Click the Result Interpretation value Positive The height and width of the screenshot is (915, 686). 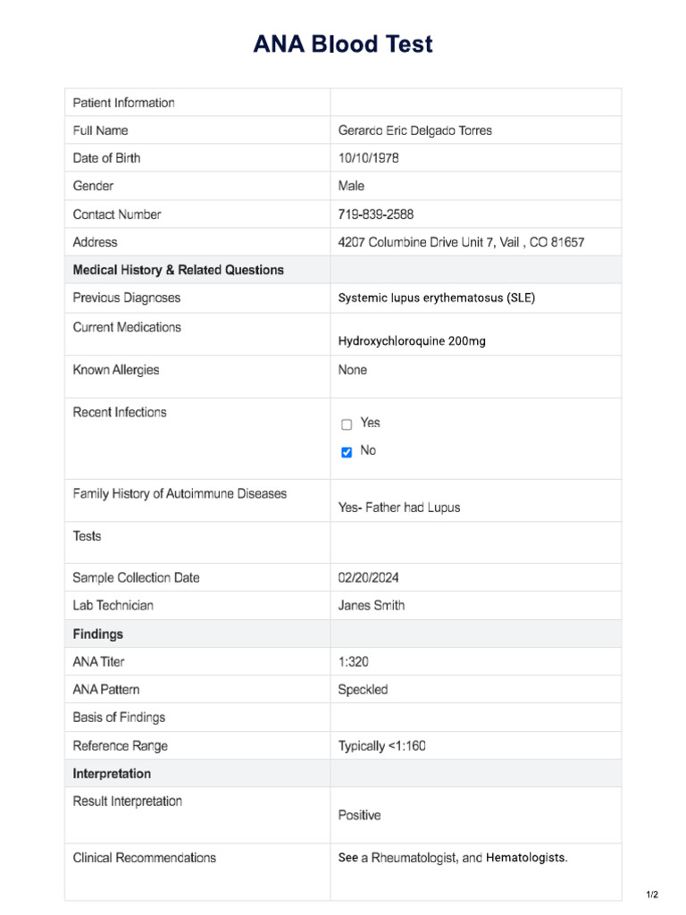click(359, 815)
